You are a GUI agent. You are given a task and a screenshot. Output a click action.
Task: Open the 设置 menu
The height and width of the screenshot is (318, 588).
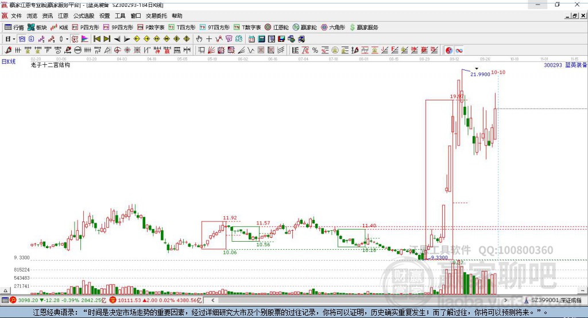[105, 15]
